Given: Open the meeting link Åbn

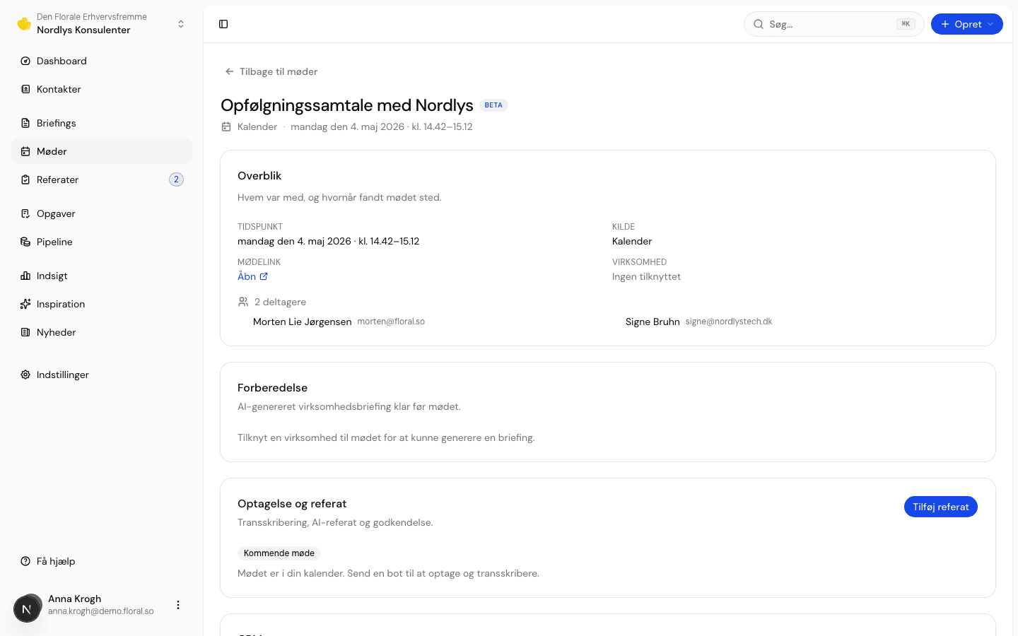Looking at the screenshot, I should tap(252, 276).
